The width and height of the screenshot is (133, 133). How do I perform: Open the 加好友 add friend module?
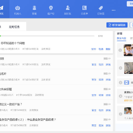click(x=68, y=10)
